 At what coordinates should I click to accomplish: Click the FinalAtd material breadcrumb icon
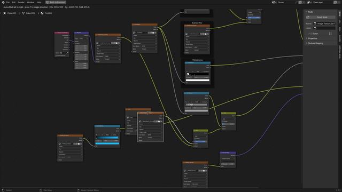point(42,13)
